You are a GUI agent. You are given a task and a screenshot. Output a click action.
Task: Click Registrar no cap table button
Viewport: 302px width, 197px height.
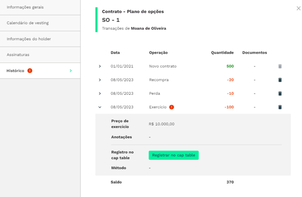coord(174,155)
